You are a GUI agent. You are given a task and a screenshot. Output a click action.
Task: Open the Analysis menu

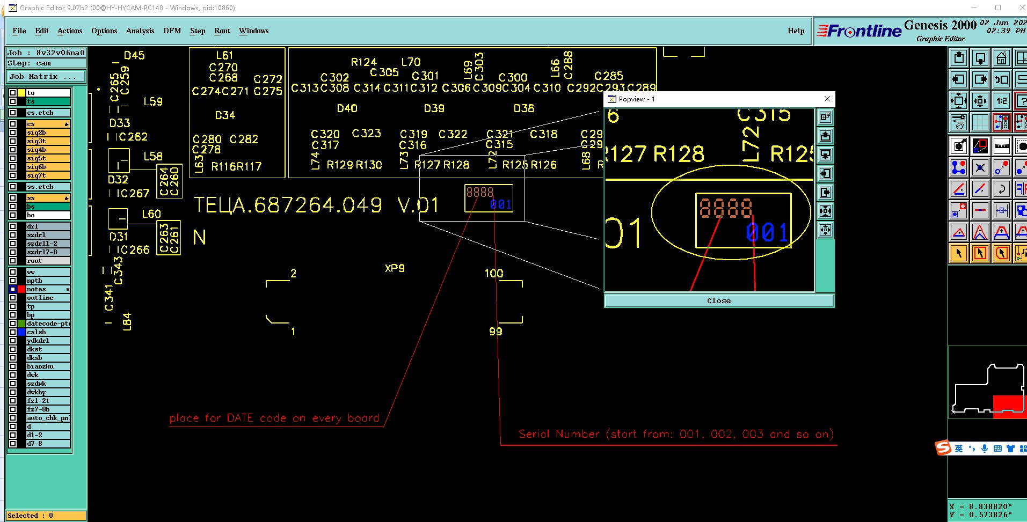point(140,31)
